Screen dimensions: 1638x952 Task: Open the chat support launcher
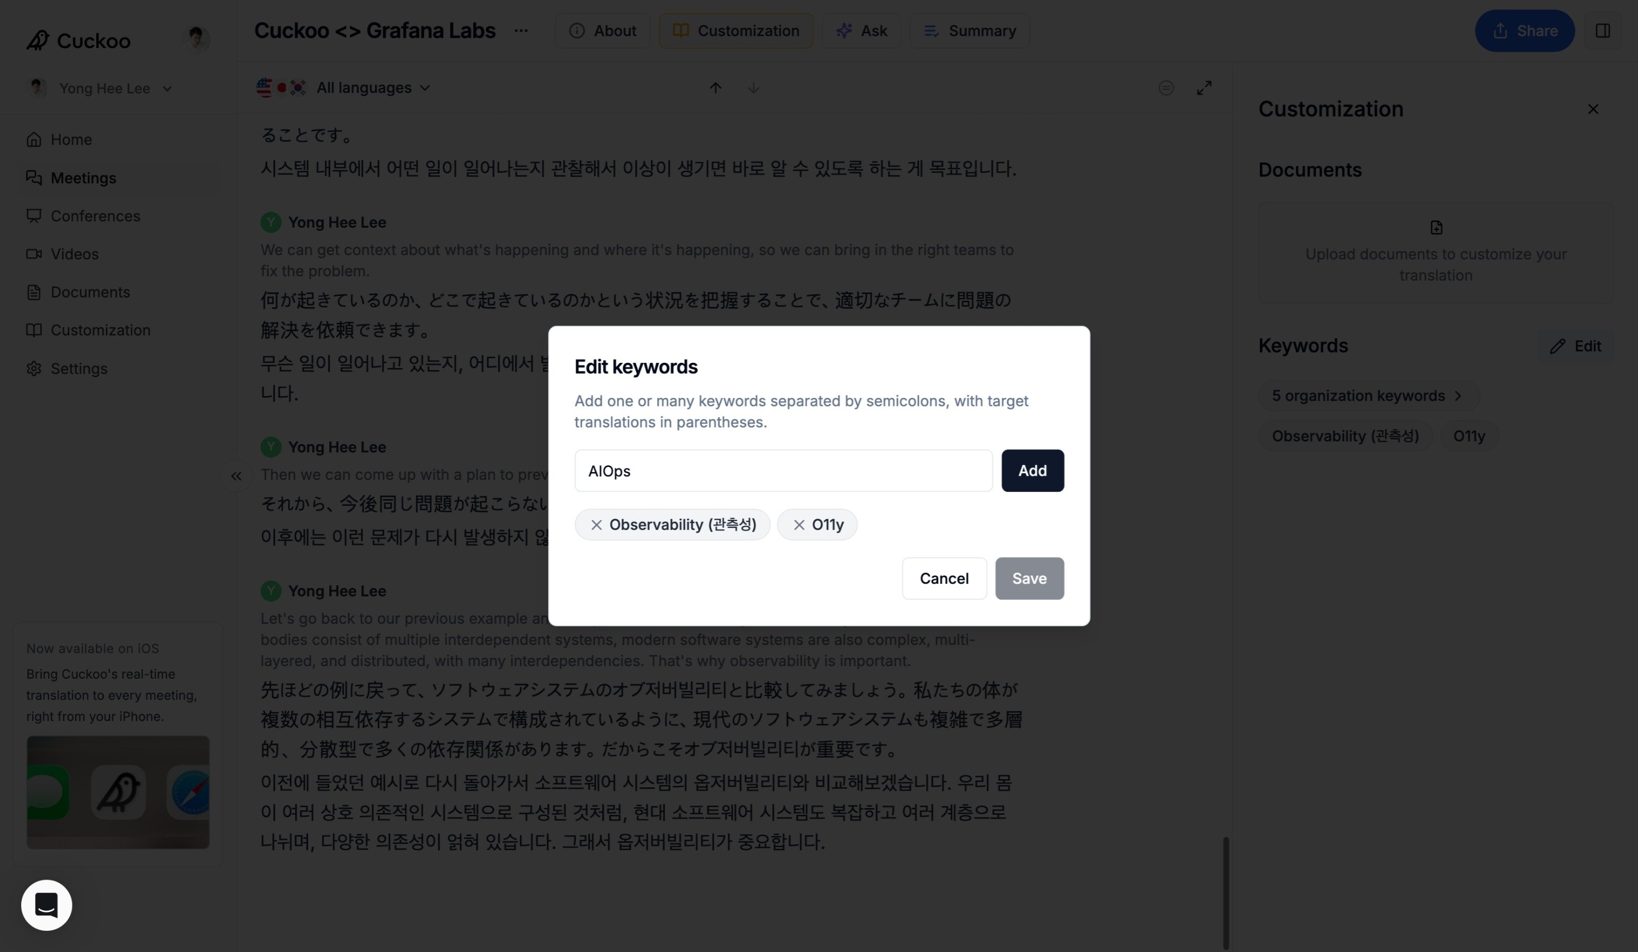coord(46,905)
